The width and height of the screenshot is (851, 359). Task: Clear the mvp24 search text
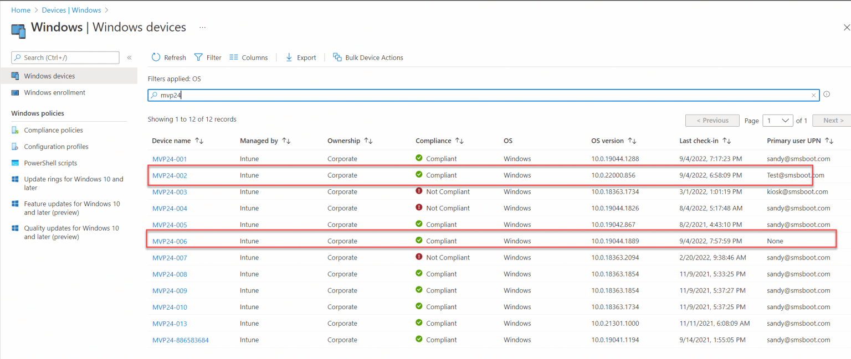click(x=813, y=95)
